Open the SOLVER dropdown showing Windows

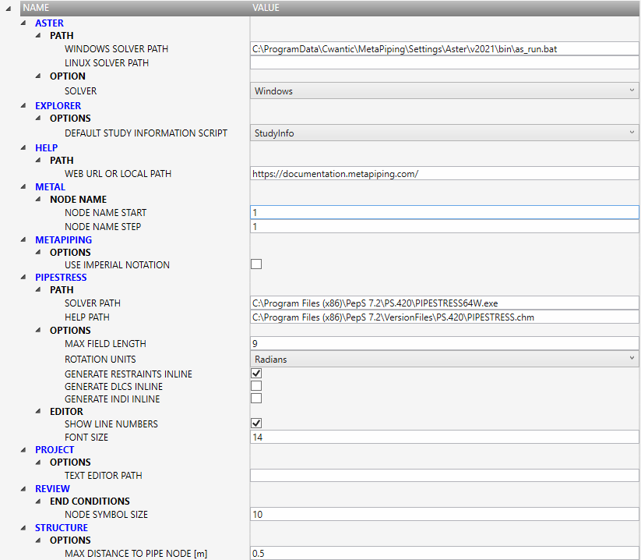tap(445, 91)
